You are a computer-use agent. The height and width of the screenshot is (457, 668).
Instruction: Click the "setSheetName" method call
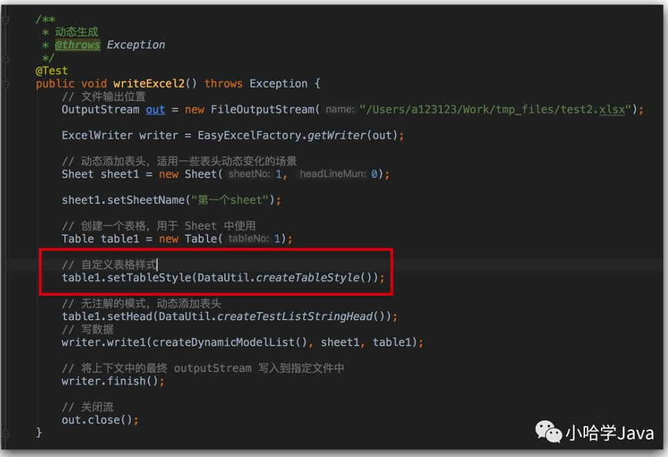[146, 200]
